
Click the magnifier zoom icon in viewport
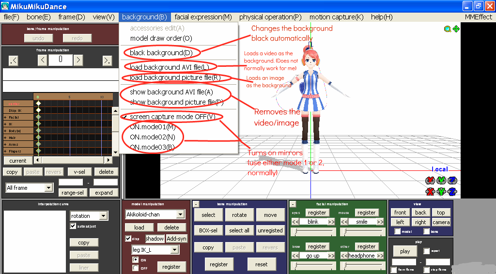(447, 29)
